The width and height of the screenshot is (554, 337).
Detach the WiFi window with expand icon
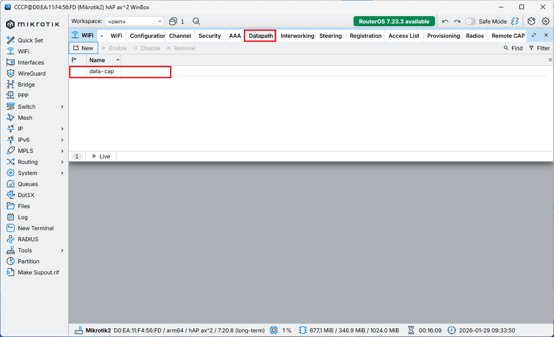coord(534,35)
